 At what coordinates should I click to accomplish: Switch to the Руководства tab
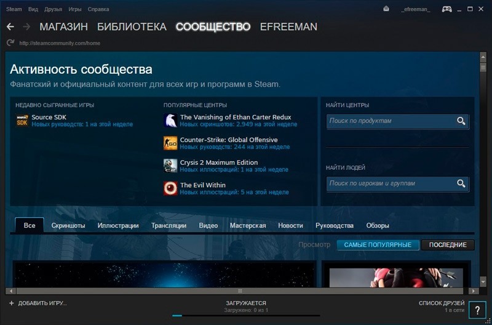tap(335, 225)
